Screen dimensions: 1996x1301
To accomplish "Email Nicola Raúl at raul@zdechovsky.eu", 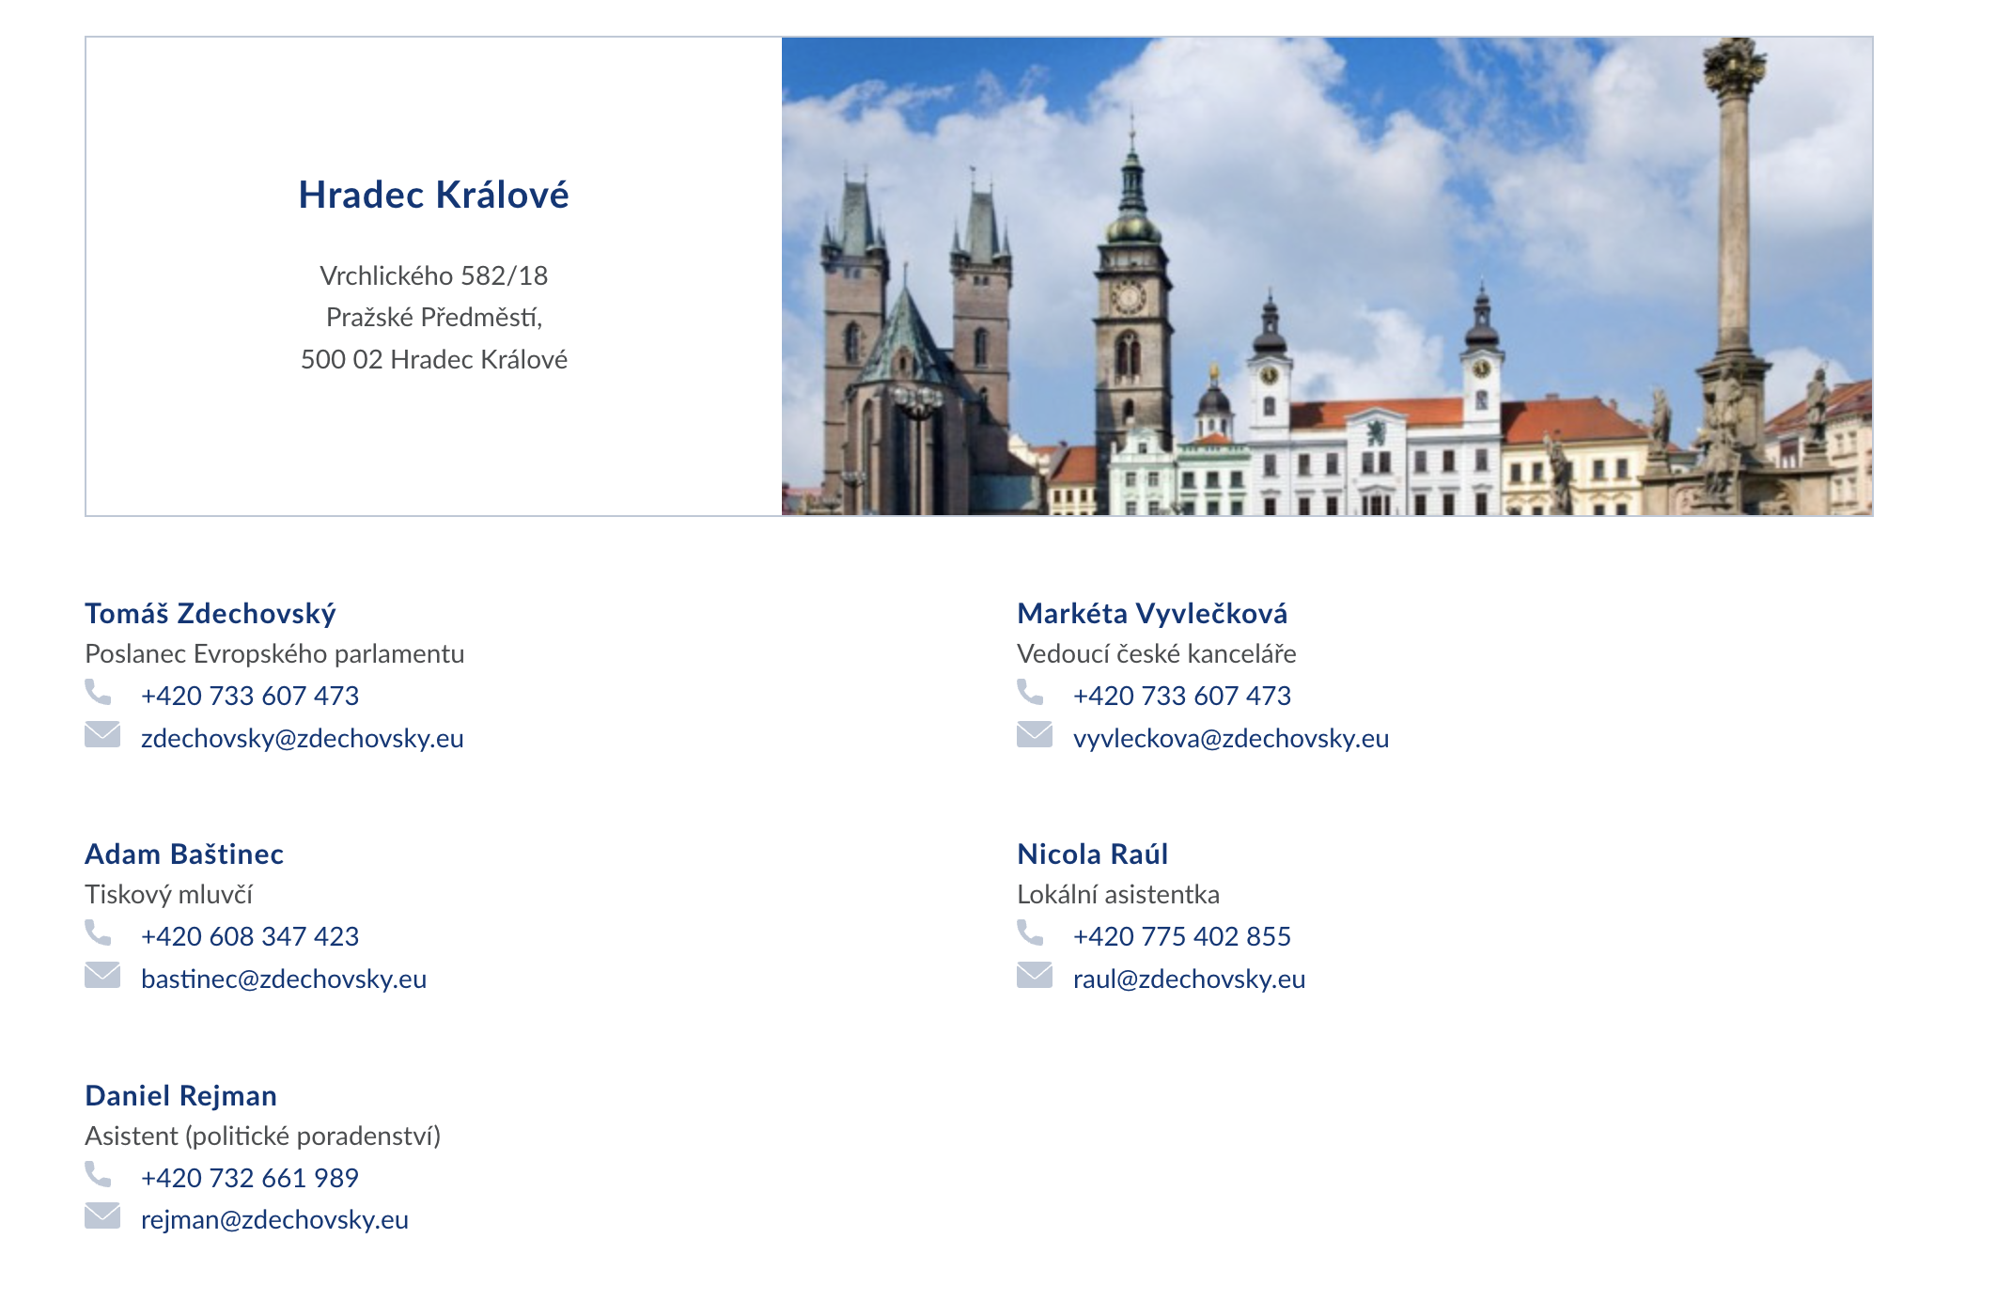I will [x=1189, y=980].
